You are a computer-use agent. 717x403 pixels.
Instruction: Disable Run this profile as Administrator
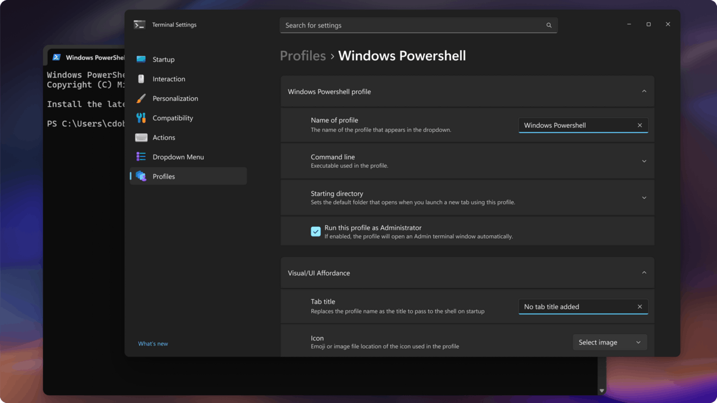(x=316, y=231)
